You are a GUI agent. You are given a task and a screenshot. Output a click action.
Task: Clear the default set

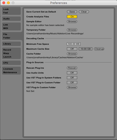(x=84, y=12)
